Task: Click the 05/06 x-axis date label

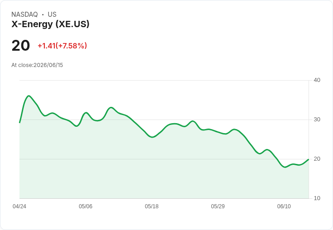Action: 86,206
